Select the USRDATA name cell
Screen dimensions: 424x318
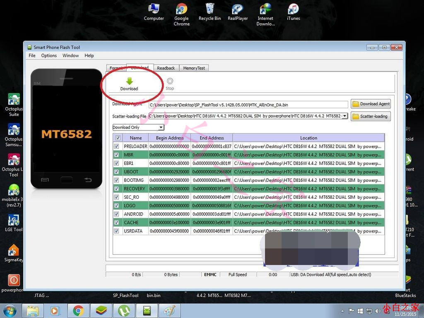click(x=135, y=231)
